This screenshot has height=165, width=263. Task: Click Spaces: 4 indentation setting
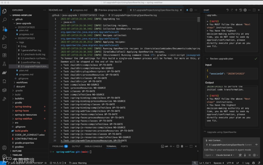coord(219,163)
